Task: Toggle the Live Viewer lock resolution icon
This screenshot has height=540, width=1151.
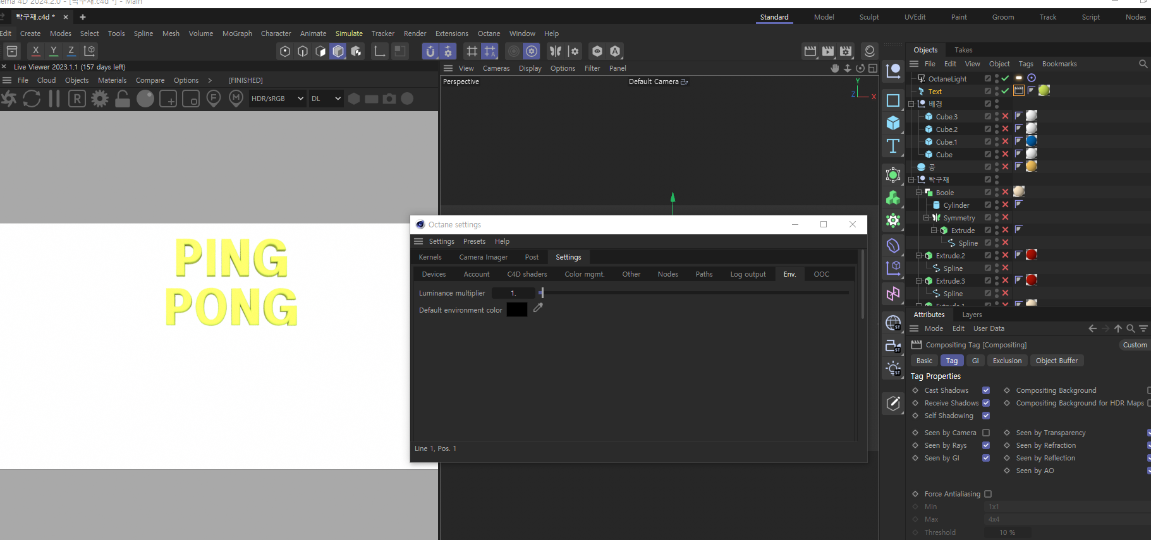Action: click(x=123, y=99)
